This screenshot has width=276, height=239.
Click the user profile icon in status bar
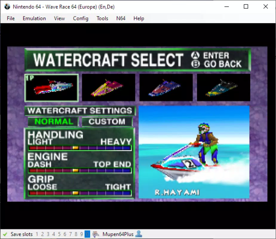coord(139,234)
